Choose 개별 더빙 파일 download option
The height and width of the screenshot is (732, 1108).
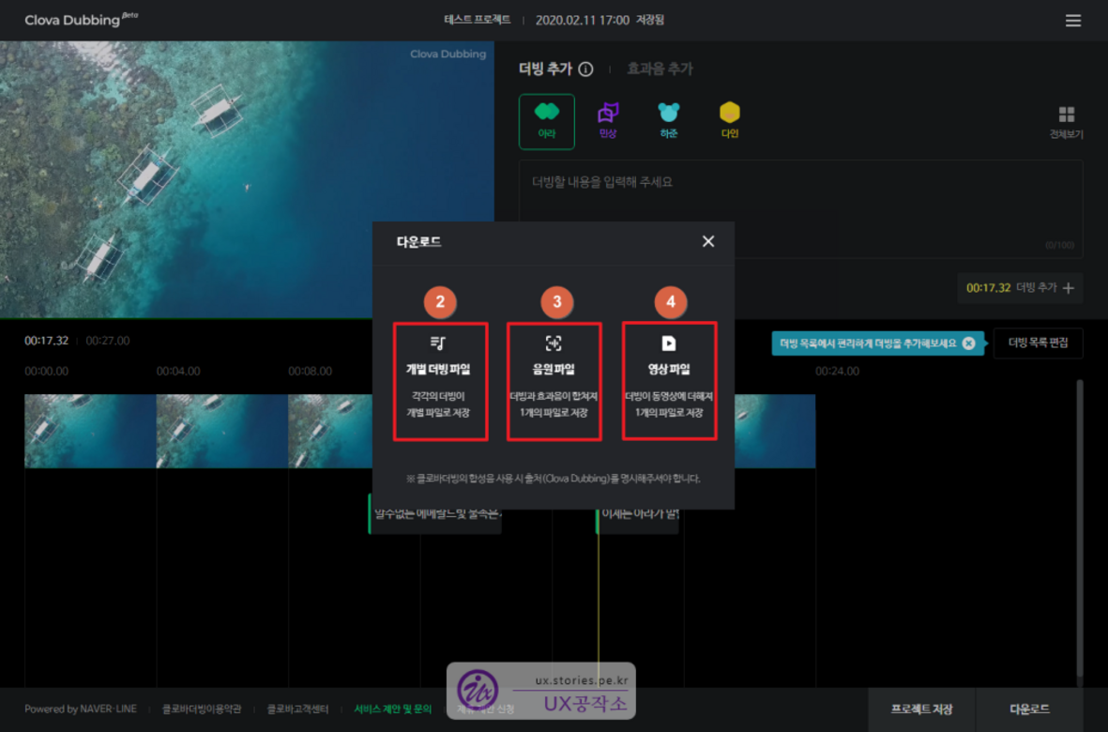pos(440,381)
